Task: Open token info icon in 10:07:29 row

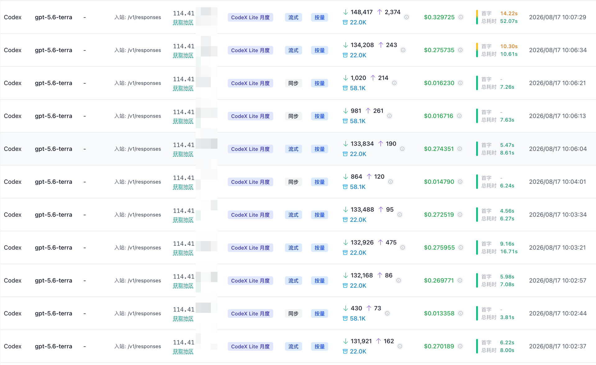Action: tap(406, 17)
